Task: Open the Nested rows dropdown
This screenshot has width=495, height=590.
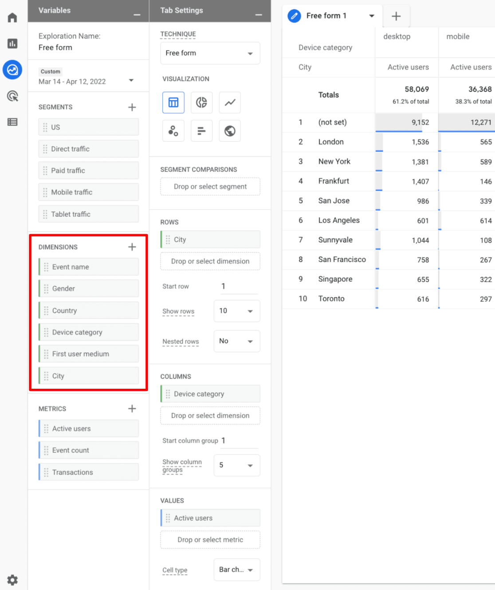Action: click(236, 341)
